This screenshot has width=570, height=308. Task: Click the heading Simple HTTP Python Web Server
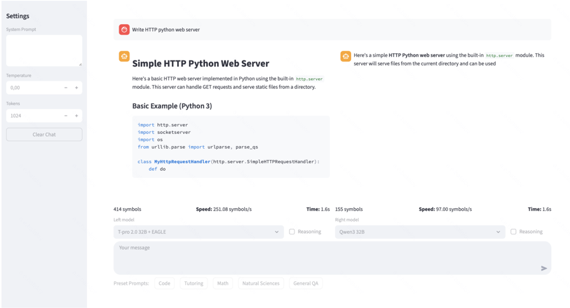201,64
